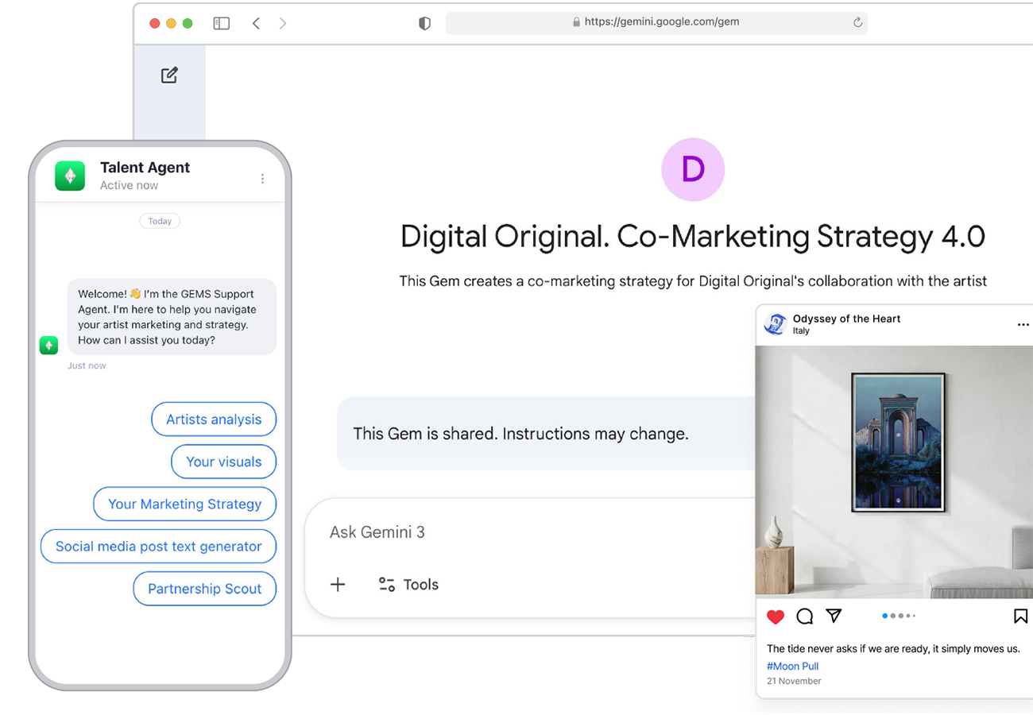This screenshot has height=715, width=1033.
Task: Open the Odyssey of the Heart profile picture
Action: pos(775,325)
